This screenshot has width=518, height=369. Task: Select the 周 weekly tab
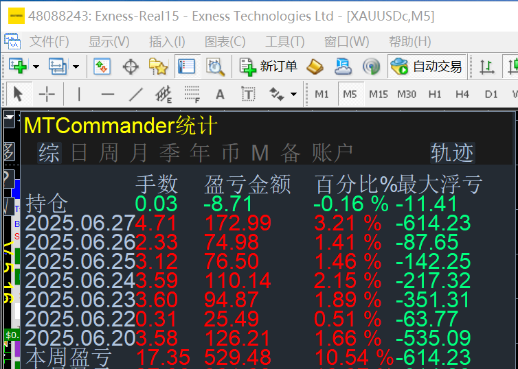pyautogui.click(x=109, y=153)
